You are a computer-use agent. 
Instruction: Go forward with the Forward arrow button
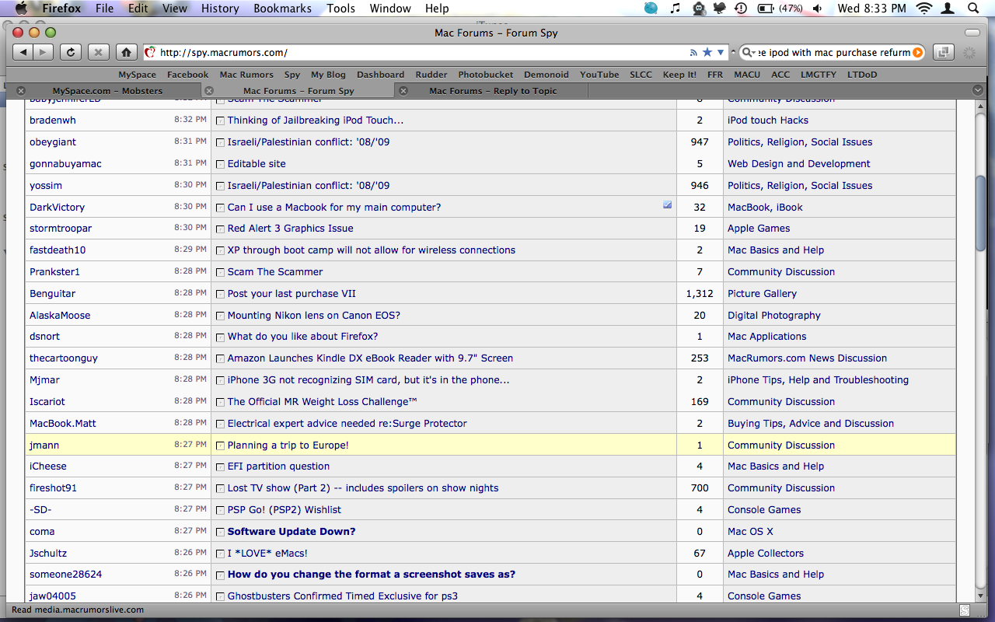[44, 52]
